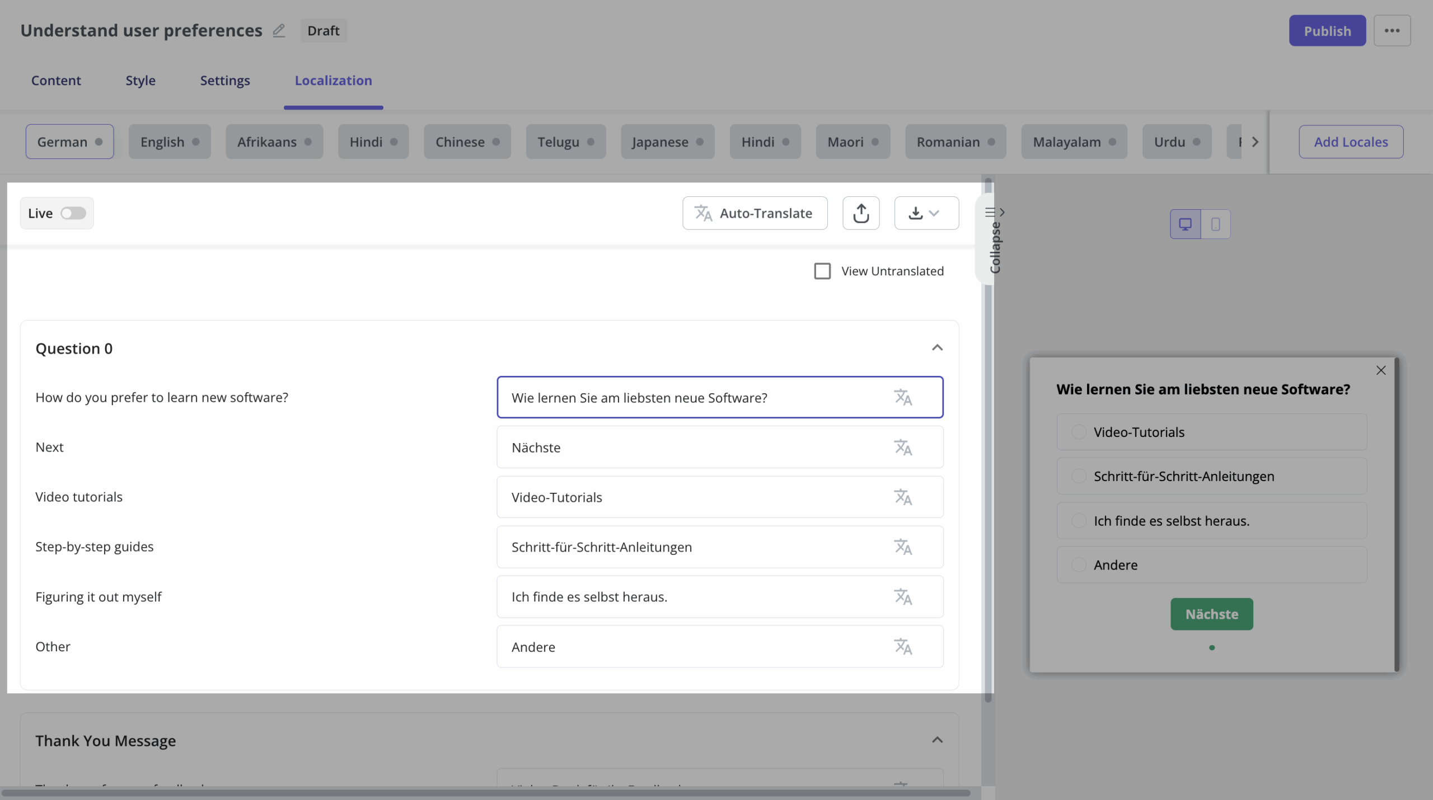Click the Auto-Translate icon button
Image resolution: width=1433 pixels, height=800 pixels.
[704, 213]
